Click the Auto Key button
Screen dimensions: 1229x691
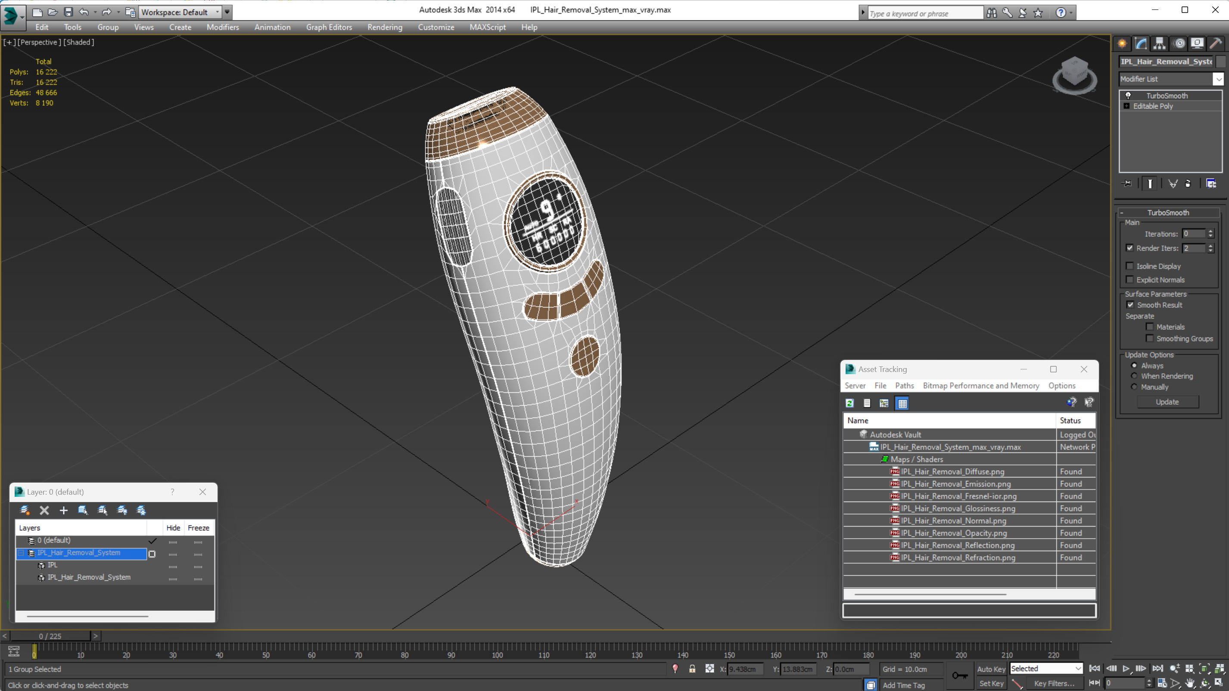click(x=991, y=669)
